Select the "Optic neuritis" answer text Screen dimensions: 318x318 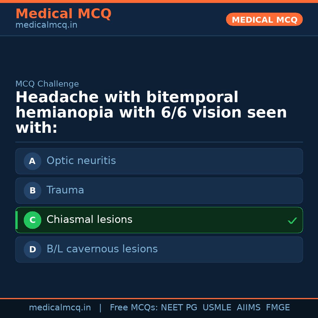(81, 161)
